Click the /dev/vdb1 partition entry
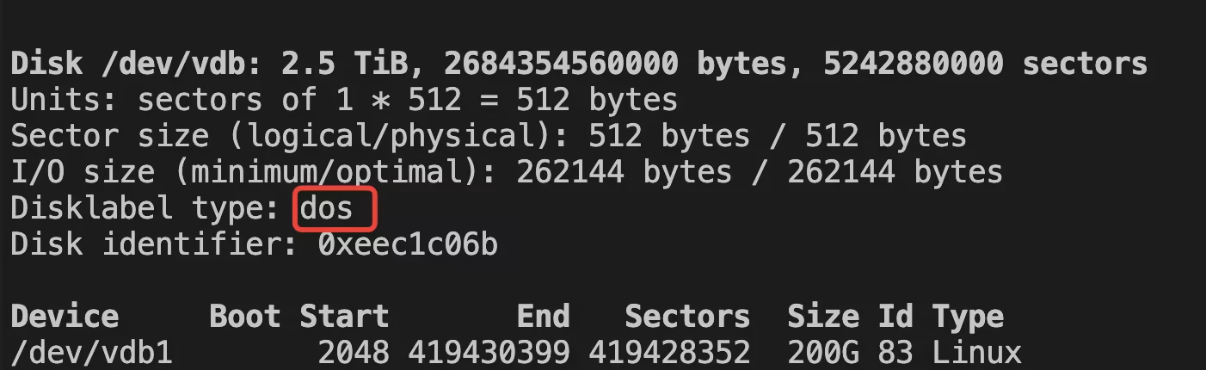The width and height of the screenshot is (1206, 370). [x=91, y=353]
